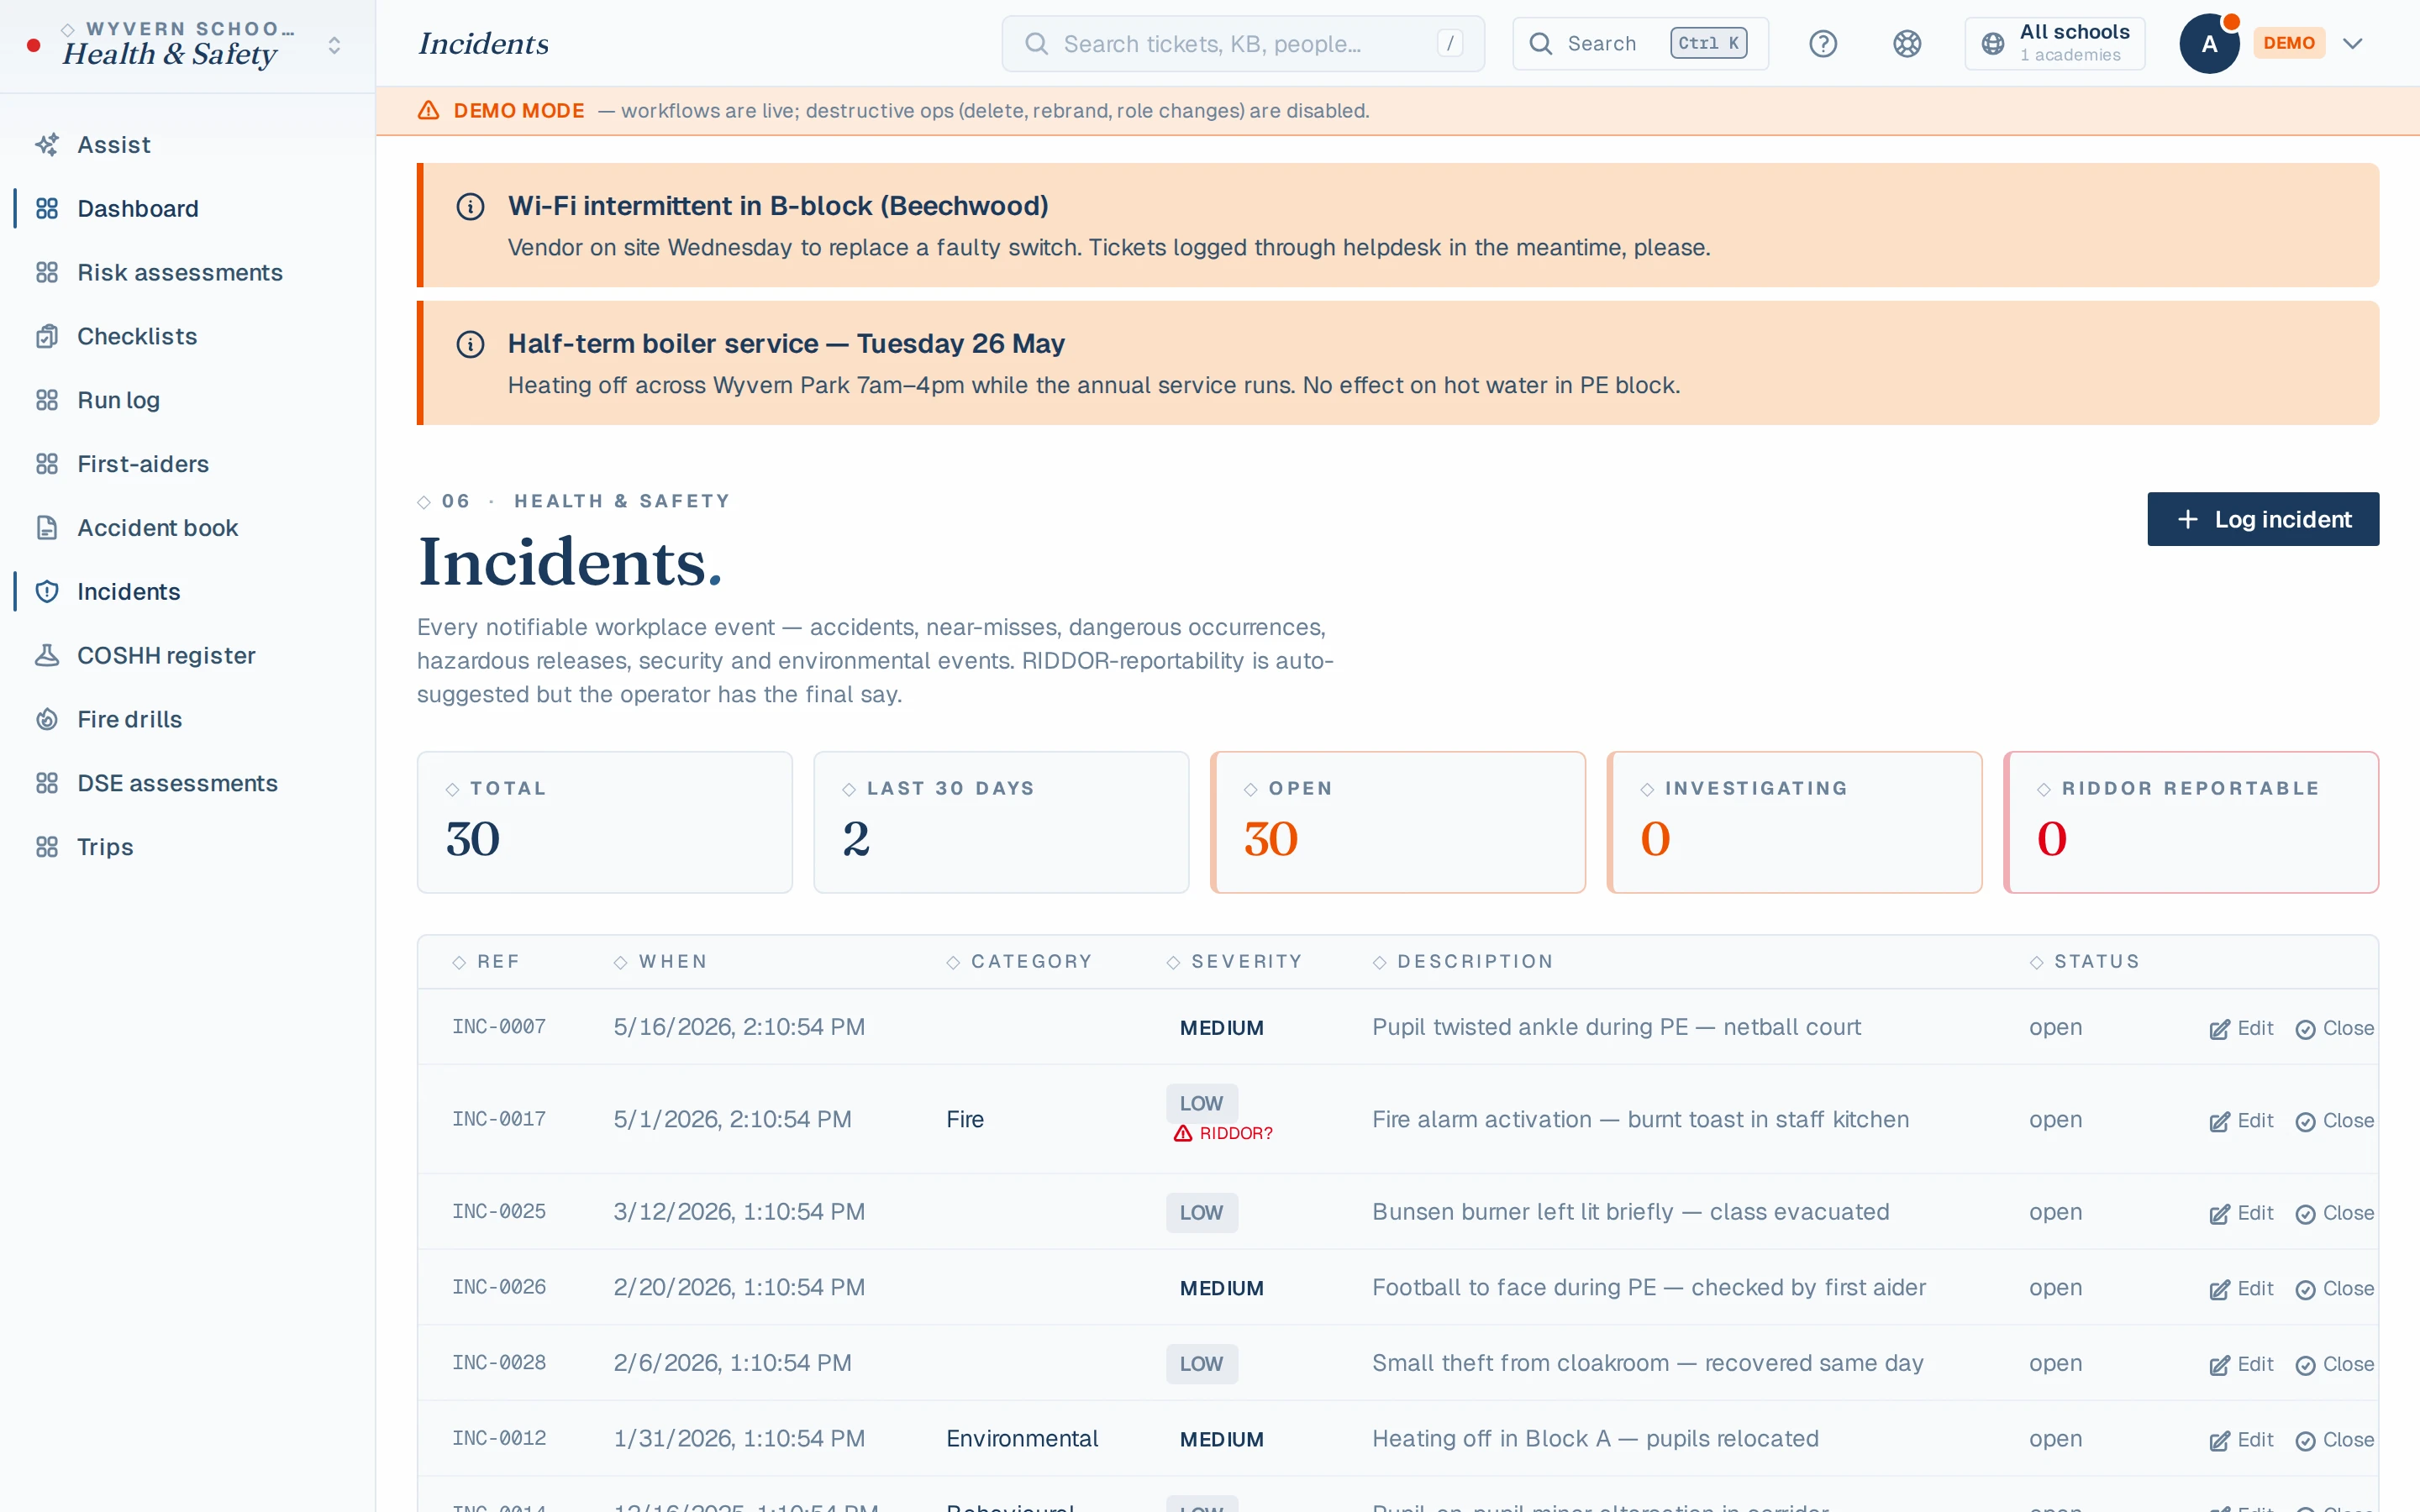Click the user avatar A
The width and height of the screenshot is (2420, 1512).
2209,44
